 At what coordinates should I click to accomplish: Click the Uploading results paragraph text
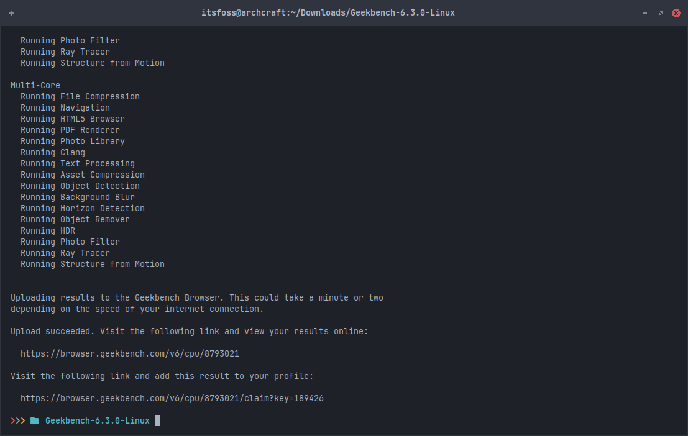(197, 297)
